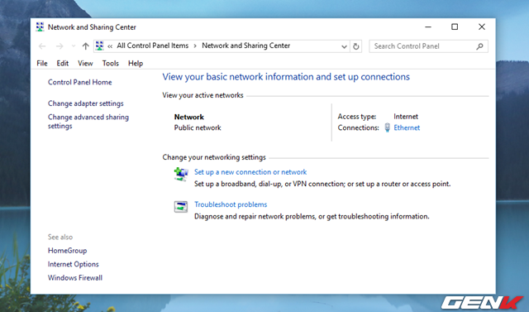Click All Control Panel Items breadcrumb
Screen dimensions: 529x312
(152, 46)
